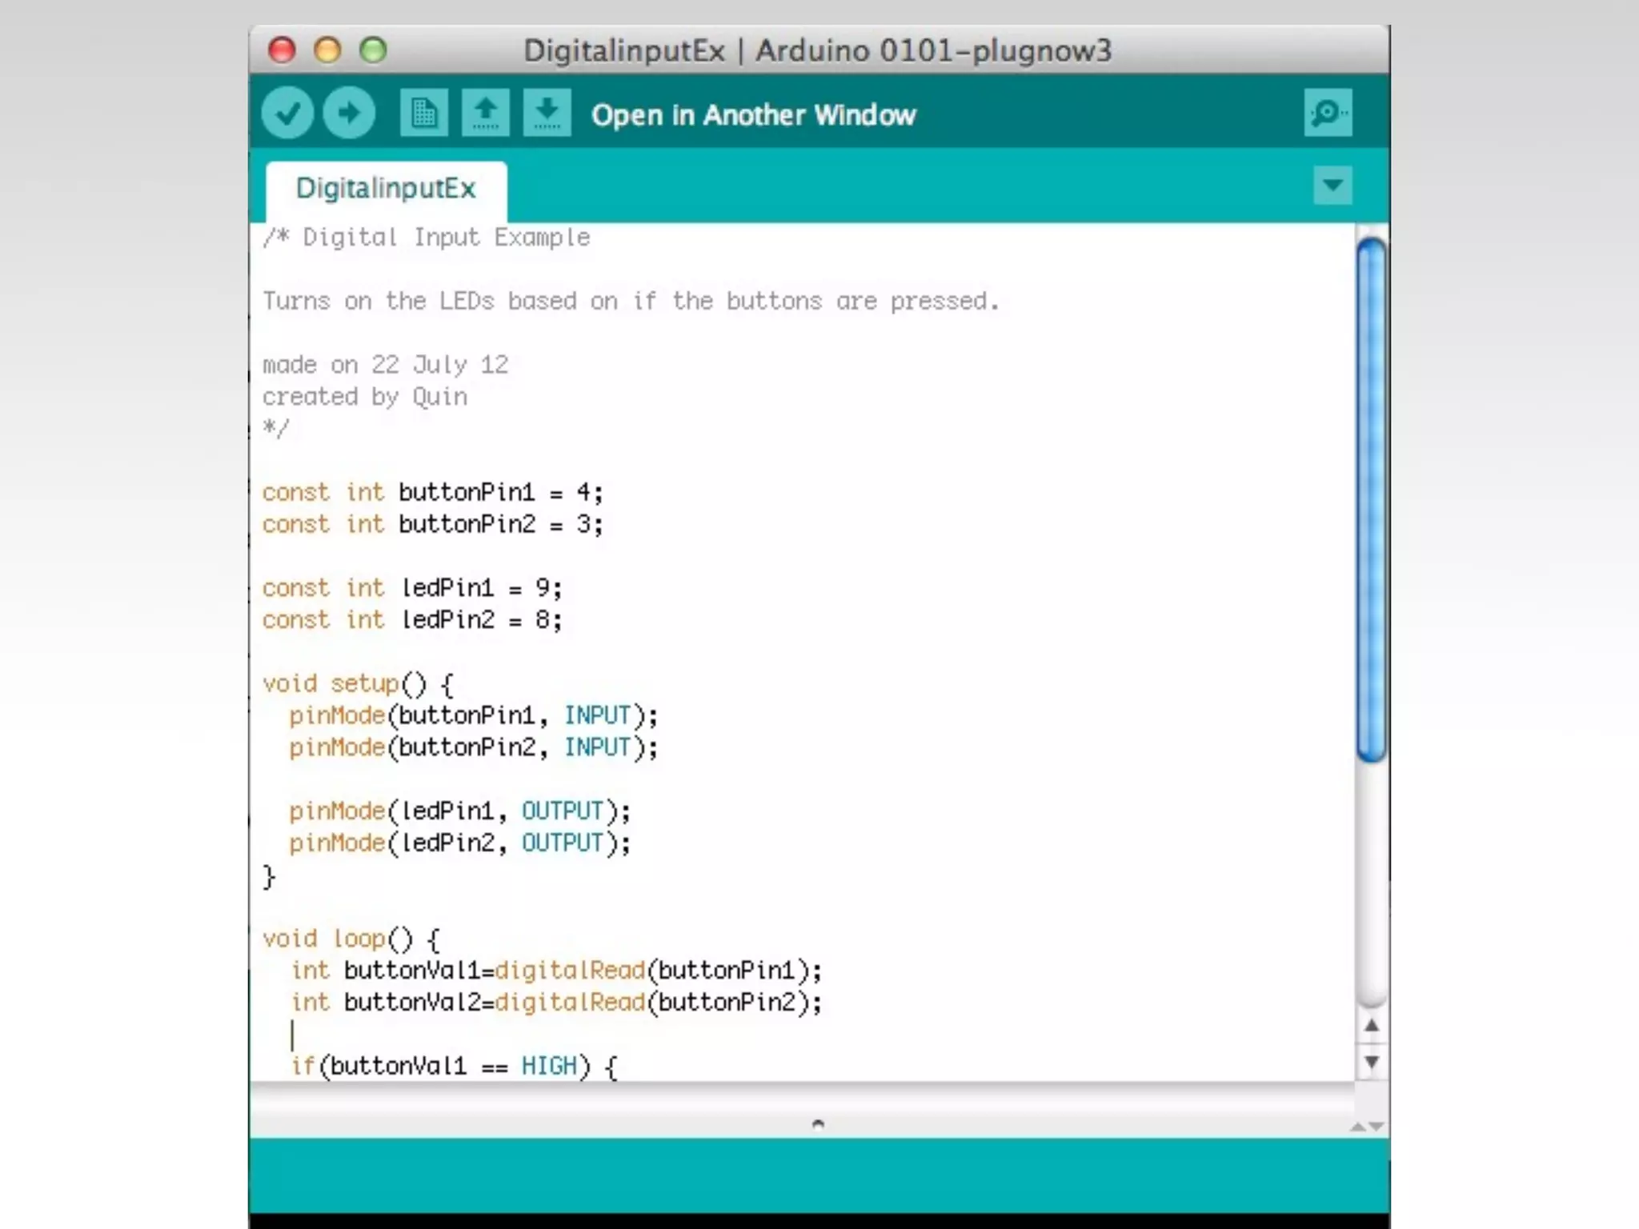This screenshot has height=1229, width=1639.
Task: Click the Verify checkmark button
Action: coord(287,114)
